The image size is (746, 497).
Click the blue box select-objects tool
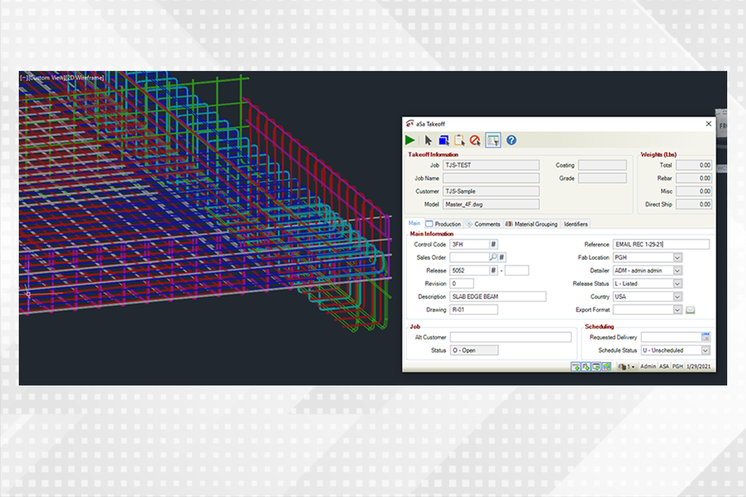pos(444,141)
